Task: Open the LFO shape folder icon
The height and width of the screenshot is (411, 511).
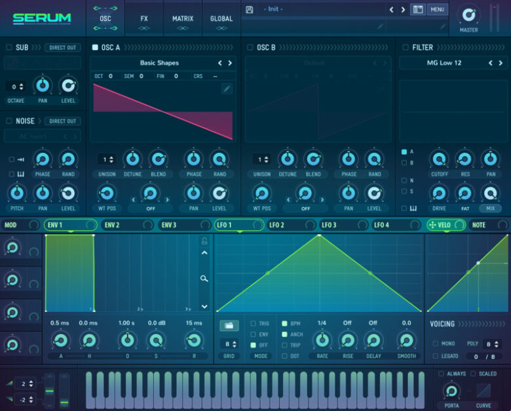Action: [x=229, y=325]
